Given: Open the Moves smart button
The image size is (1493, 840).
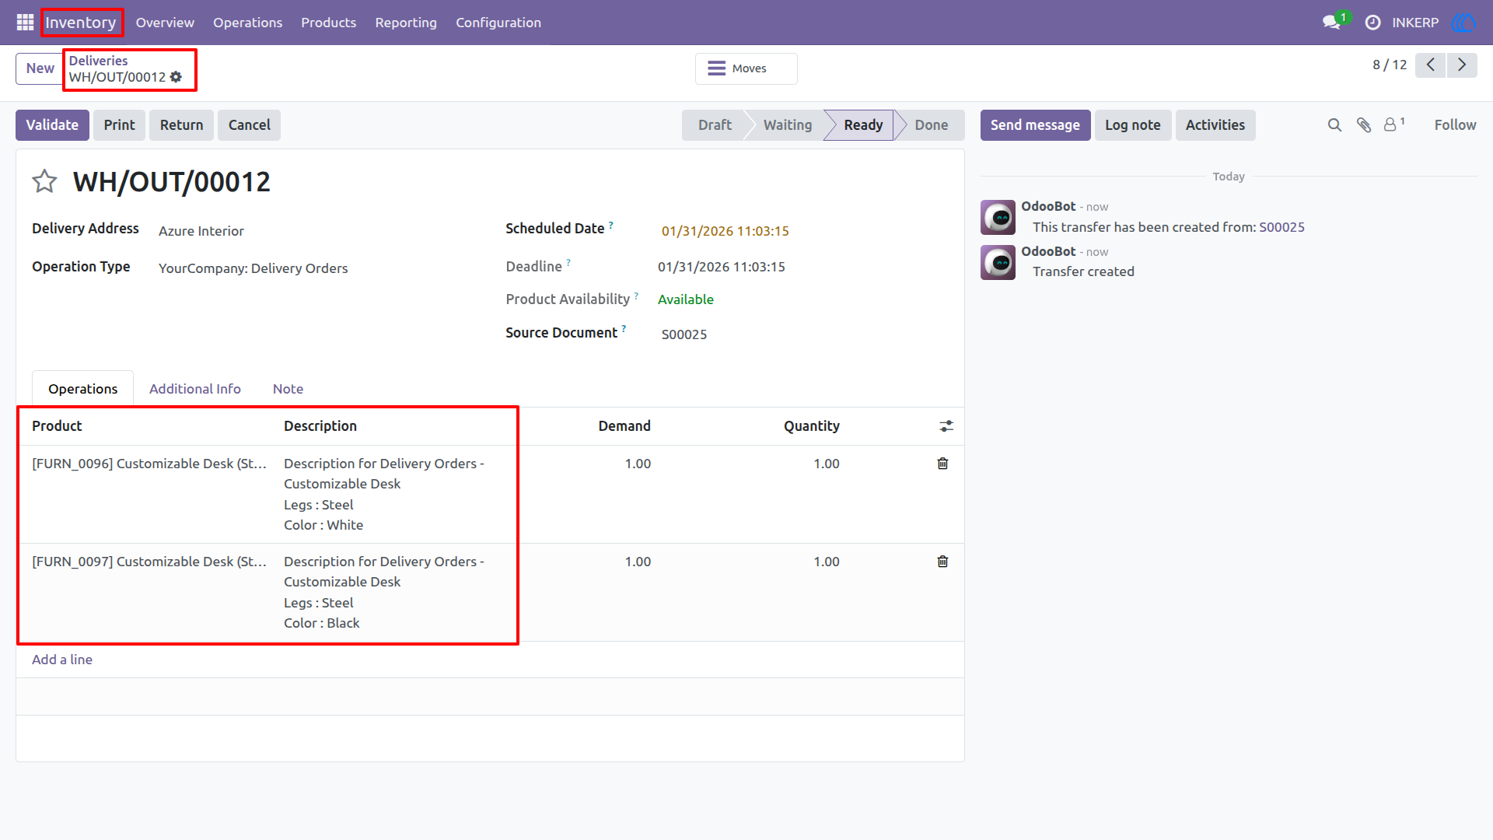Looking at the screenshot, I should point(746,68).
